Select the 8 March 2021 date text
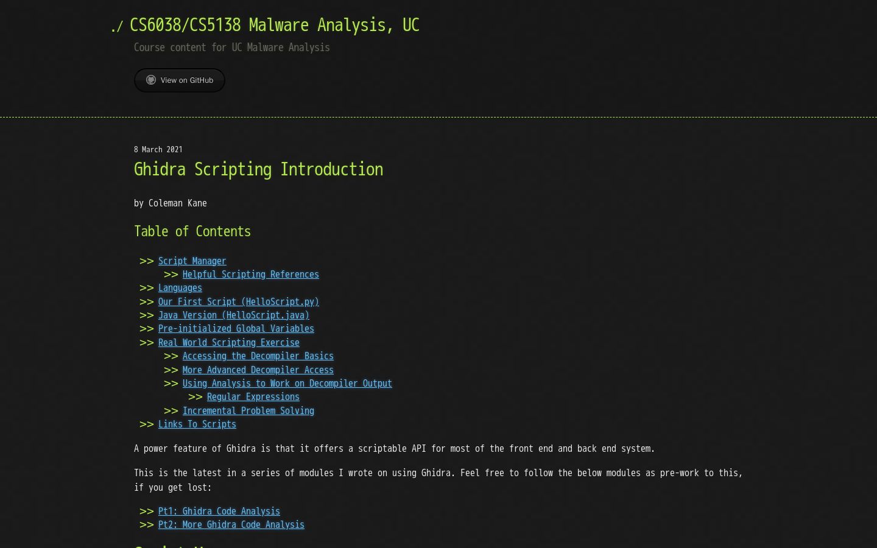 point(158,149)
